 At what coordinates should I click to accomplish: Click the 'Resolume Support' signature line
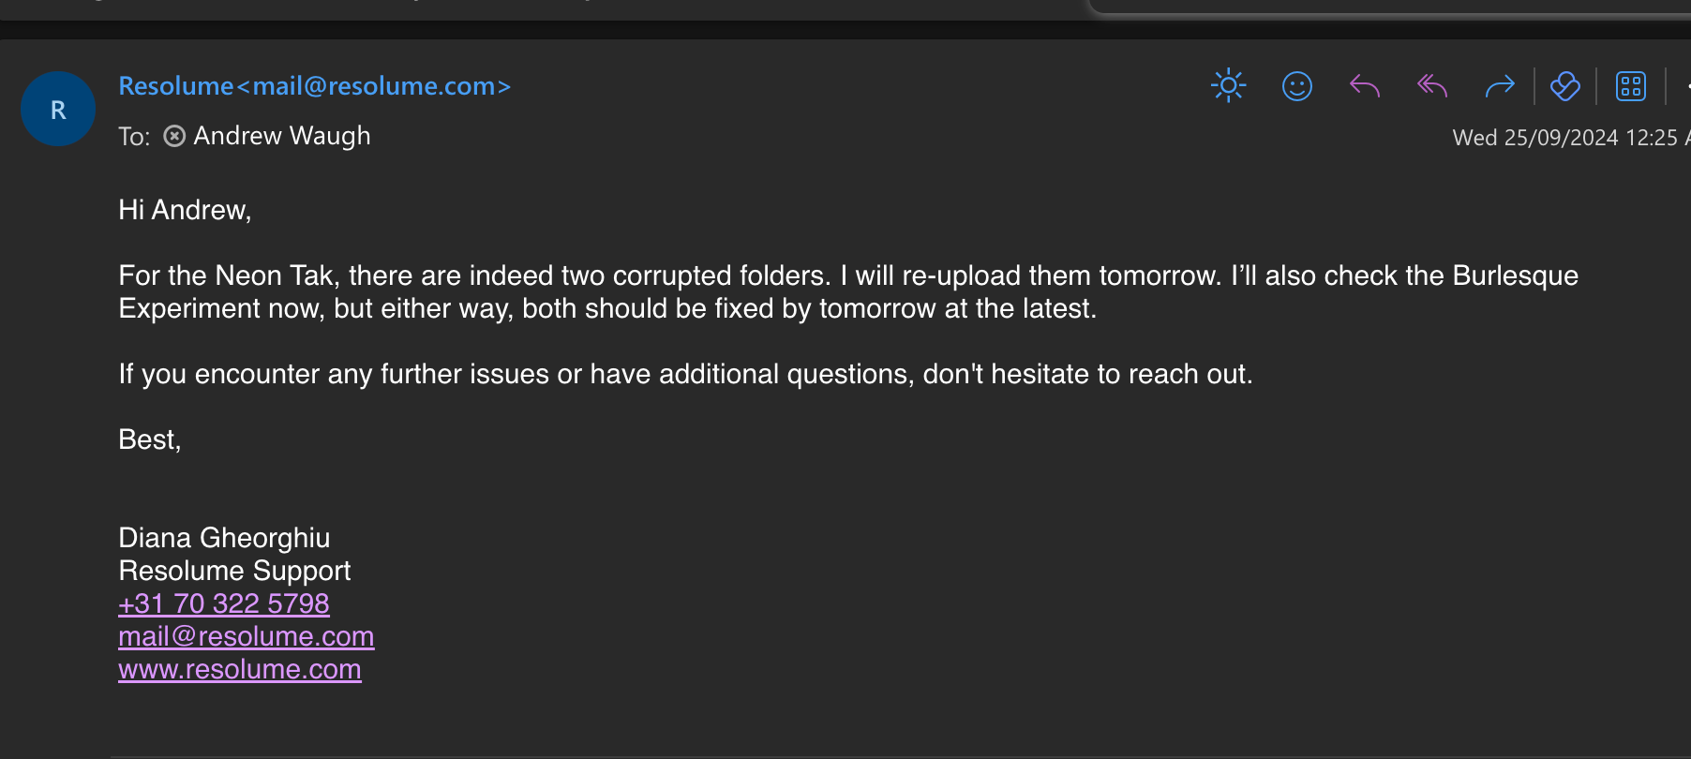point(234,571)
